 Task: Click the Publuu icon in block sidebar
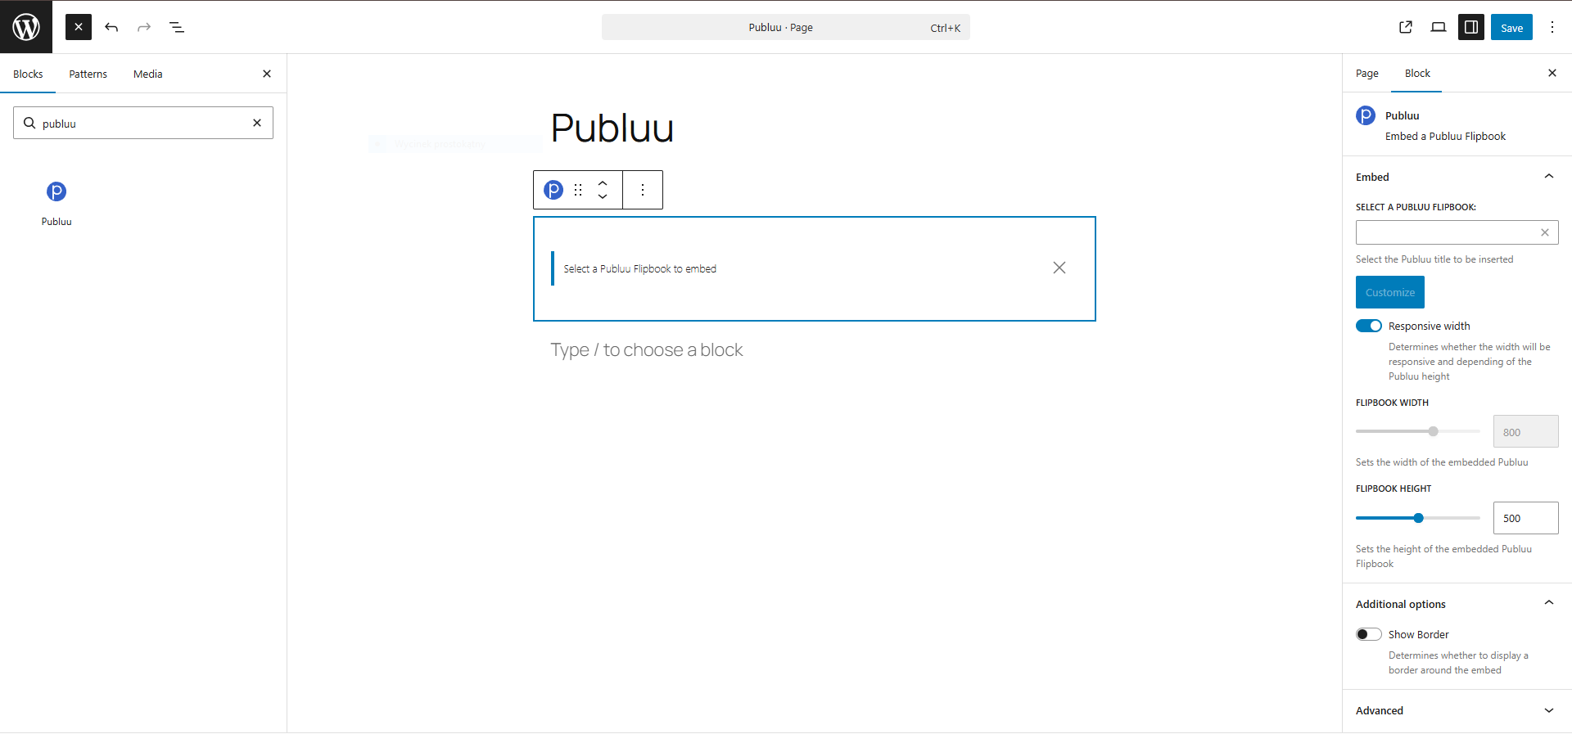[1366, 115]
